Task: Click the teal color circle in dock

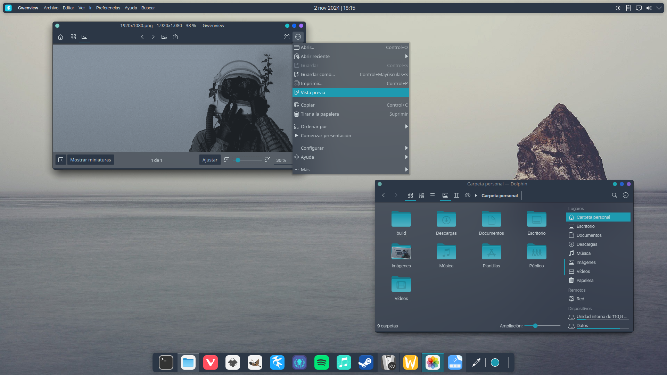Action: click(495, 362)
